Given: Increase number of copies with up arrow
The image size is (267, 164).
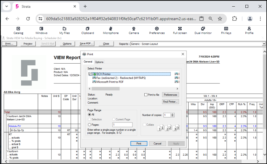Looking at the screenshot, I should pos(173,114).
